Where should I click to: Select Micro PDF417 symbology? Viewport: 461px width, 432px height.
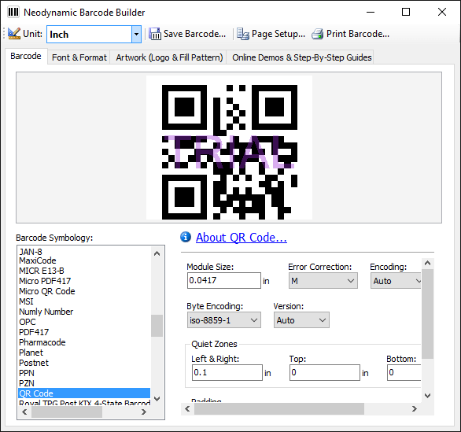tap(84, 281)
